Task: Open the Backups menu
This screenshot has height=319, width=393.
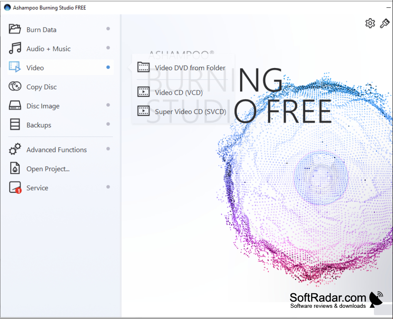Action: click(x=60, y=124)
